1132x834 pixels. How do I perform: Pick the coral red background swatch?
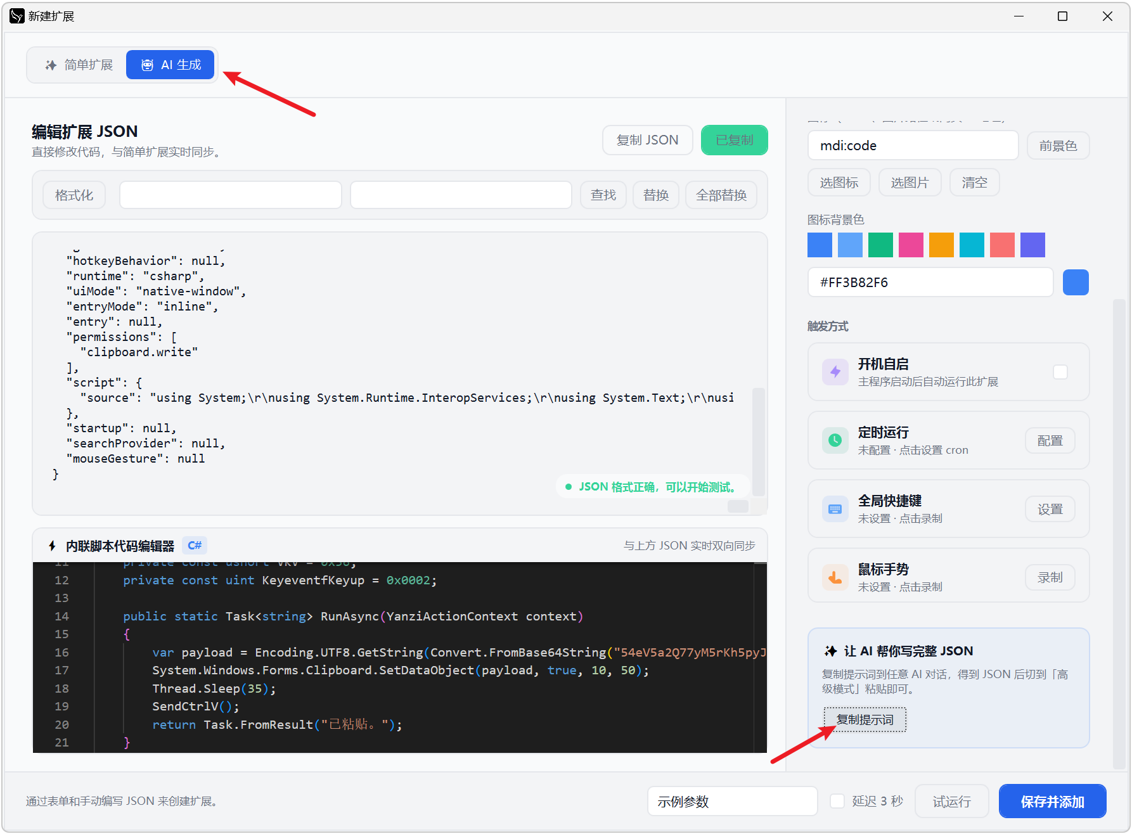[1002, 245]
